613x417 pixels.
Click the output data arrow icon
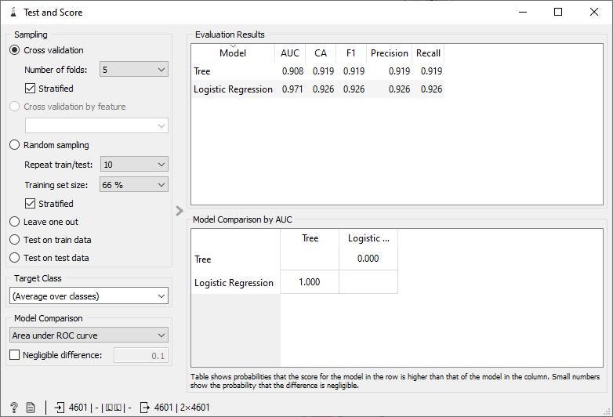click(x=145, y=408)
